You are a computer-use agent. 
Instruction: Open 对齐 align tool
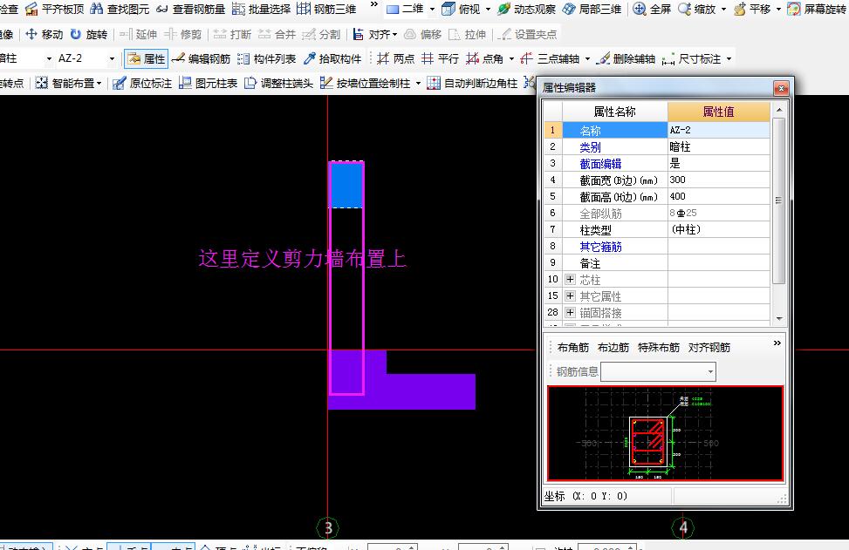[374, 34]
